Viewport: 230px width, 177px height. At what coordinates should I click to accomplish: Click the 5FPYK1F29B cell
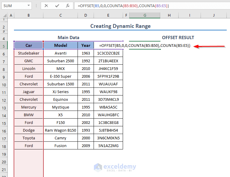coord(108,76)
